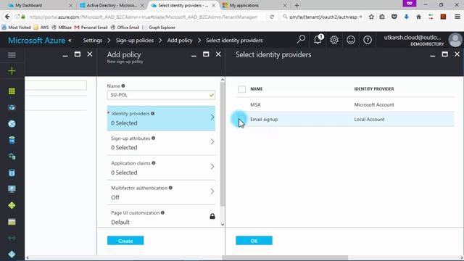The width and height of the screenshot is (464, 261).
Task: Open Personal Email bookmark
Action: pos(91,28)
